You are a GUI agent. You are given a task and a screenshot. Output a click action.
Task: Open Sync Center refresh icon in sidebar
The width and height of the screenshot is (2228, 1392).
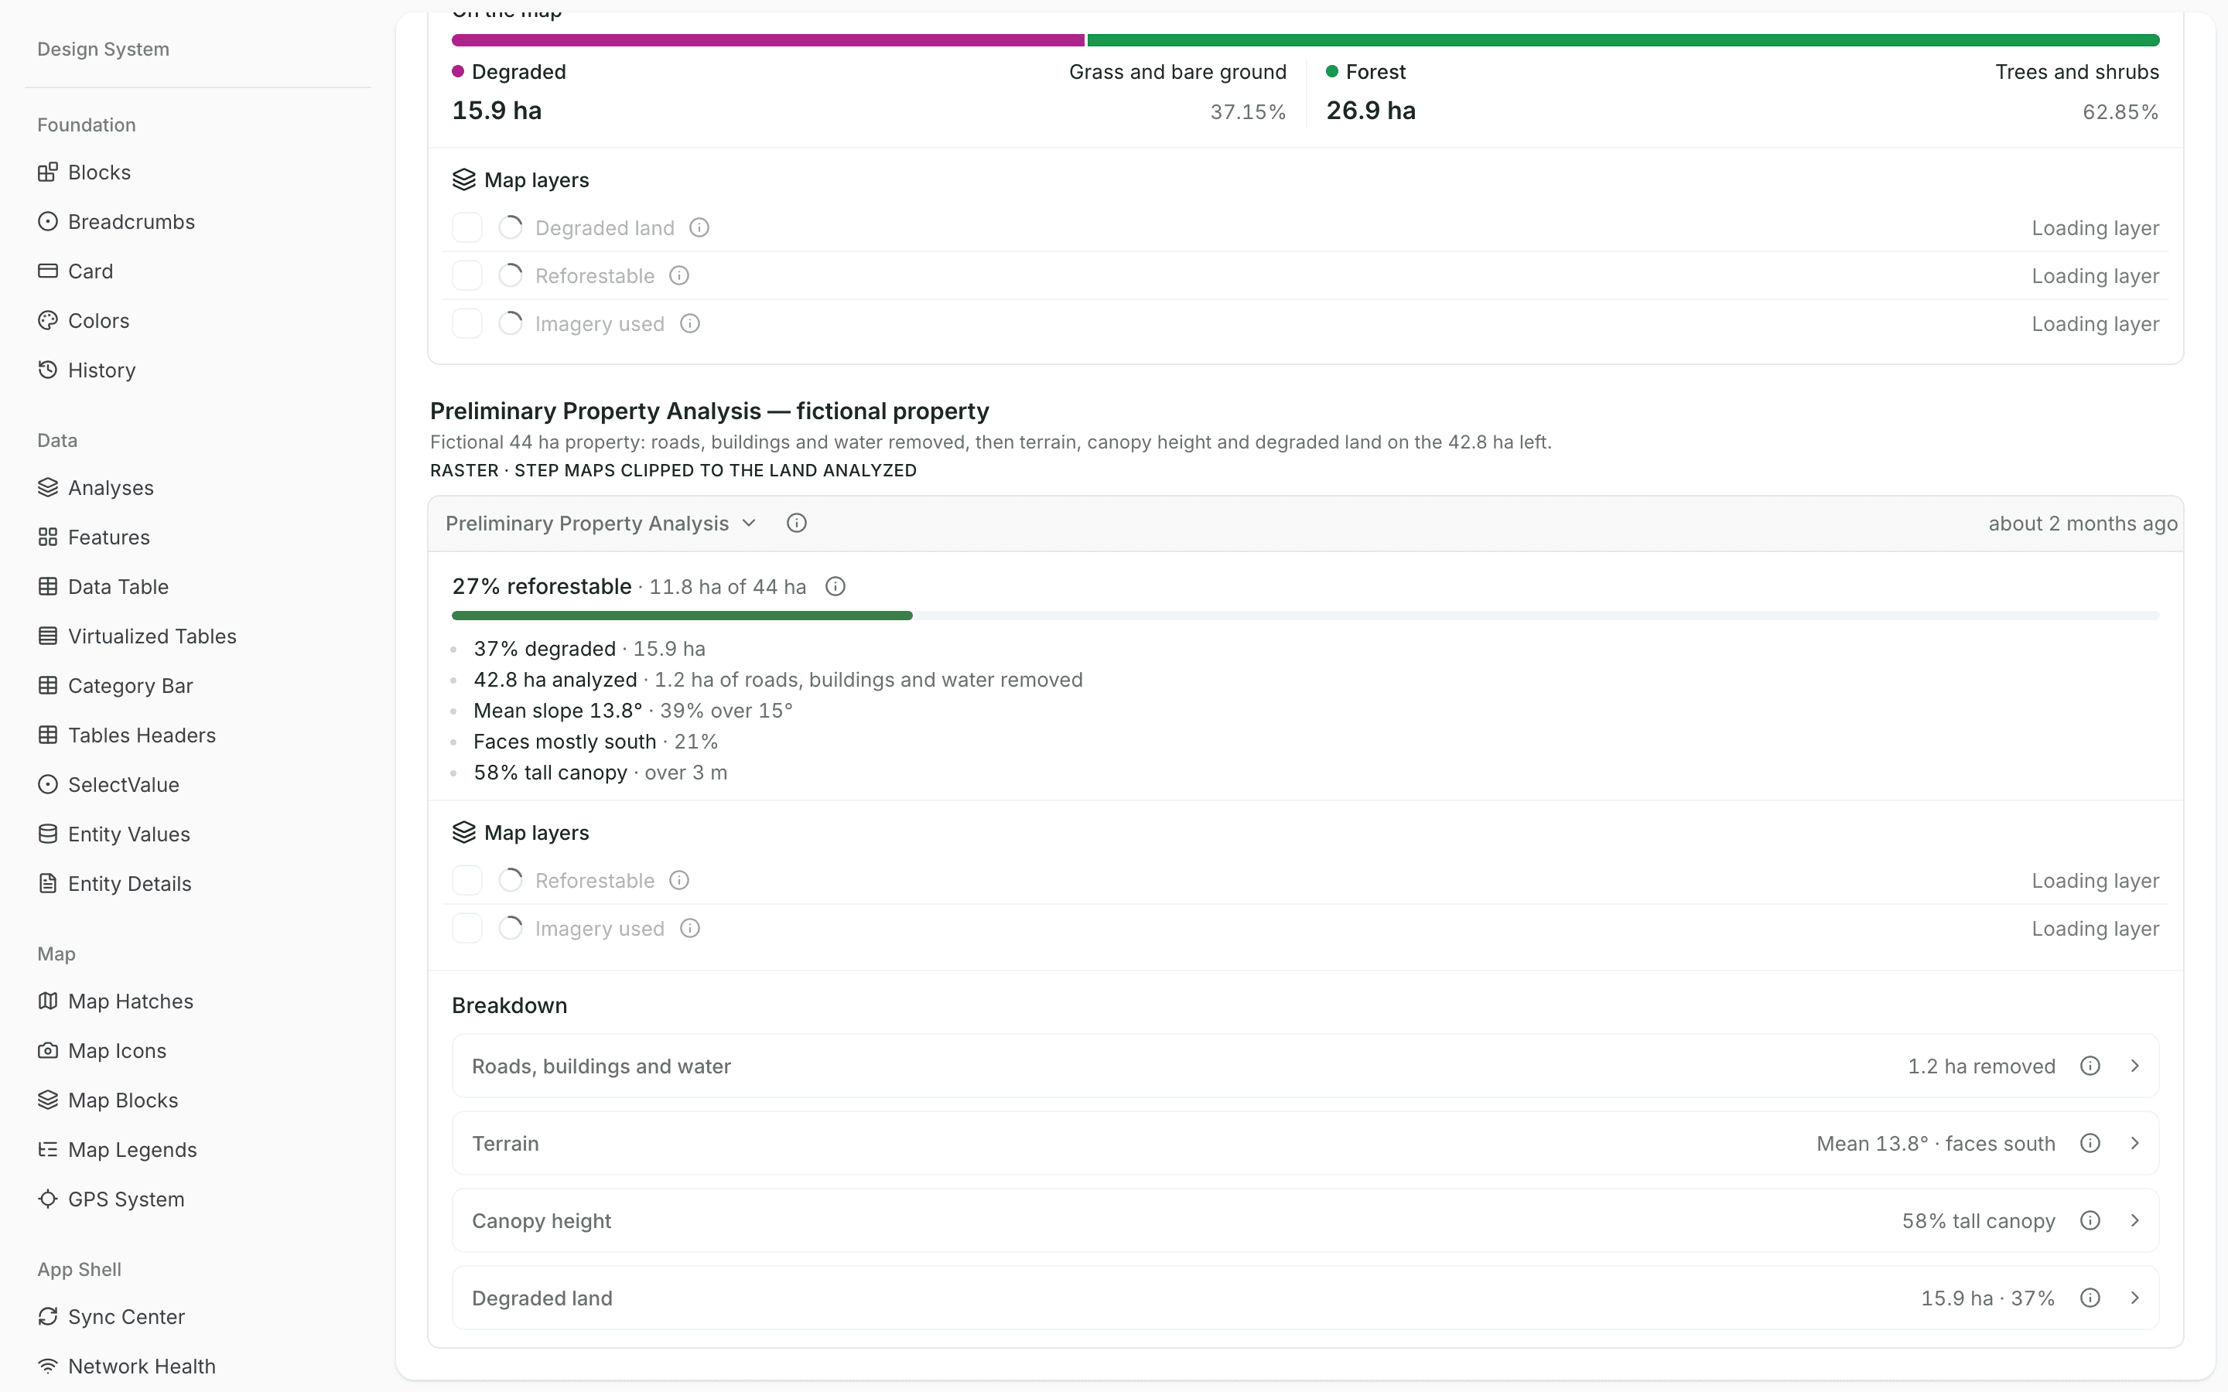click(x=48, y=1316)
